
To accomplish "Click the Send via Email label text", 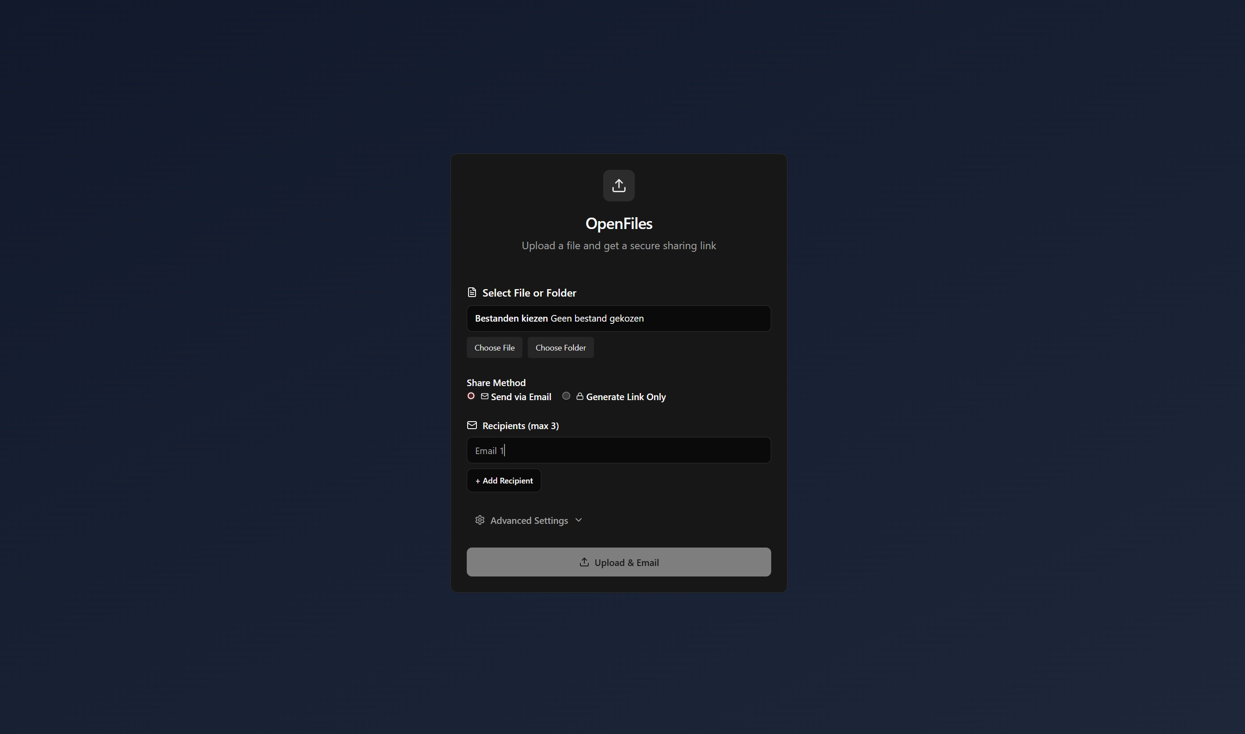I will (x=521, y=397).
